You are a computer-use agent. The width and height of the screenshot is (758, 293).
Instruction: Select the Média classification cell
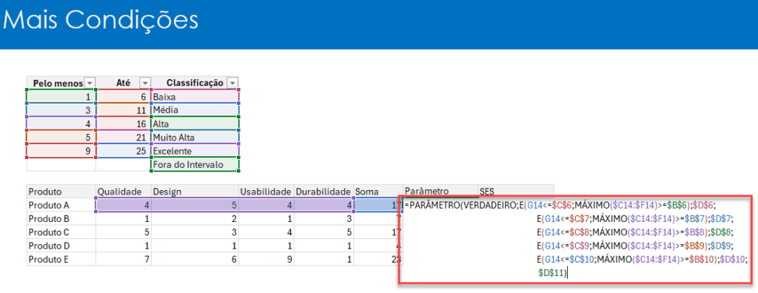tap(195, 110)
